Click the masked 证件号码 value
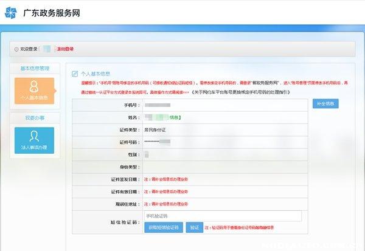365x251 pixels. coord(158,142)
